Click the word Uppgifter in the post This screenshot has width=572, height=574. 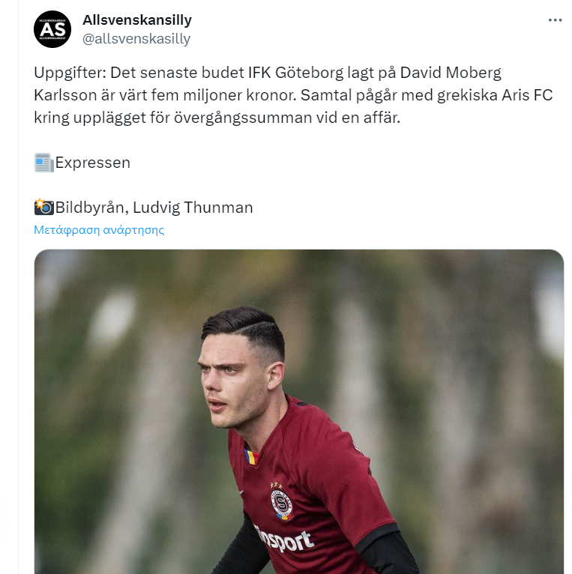70,73
